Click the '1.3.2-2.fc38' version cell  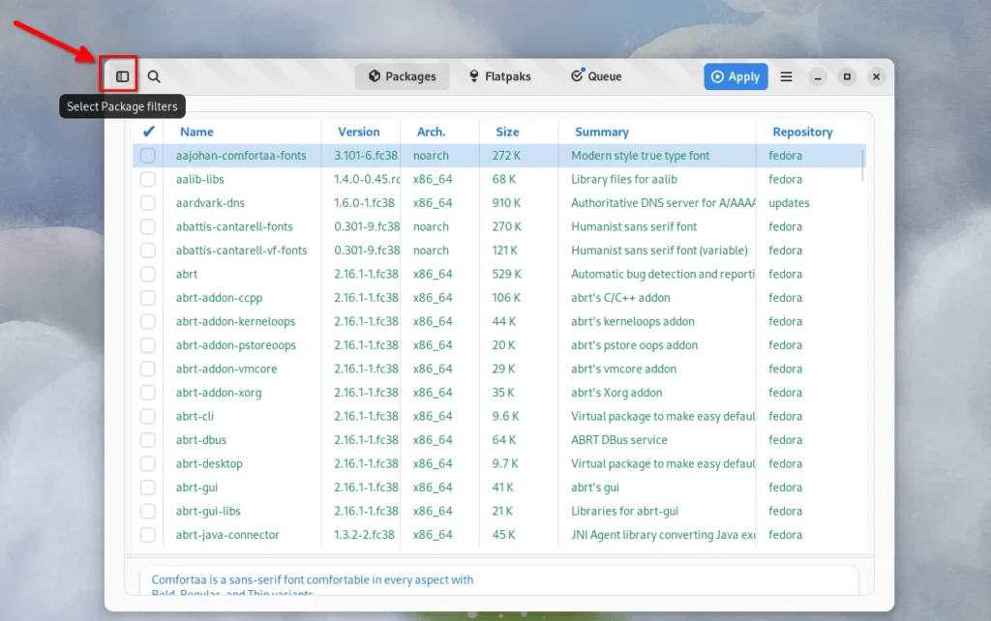pos(364,535)
